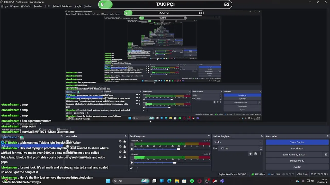Open Microsoft Teams from taskbar
The width and height of the screenshot is (330, 185).
click(222, 181)
